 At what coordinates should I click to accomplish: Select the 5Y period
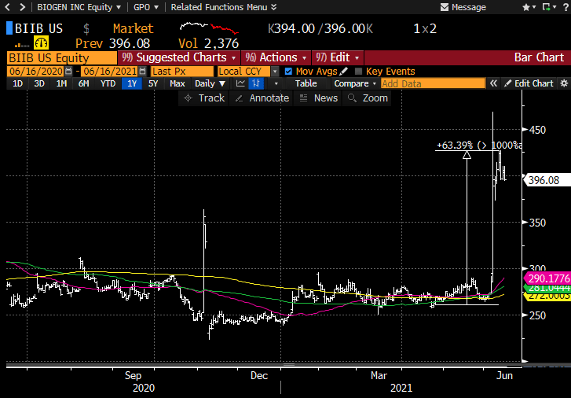pos(153,83)
